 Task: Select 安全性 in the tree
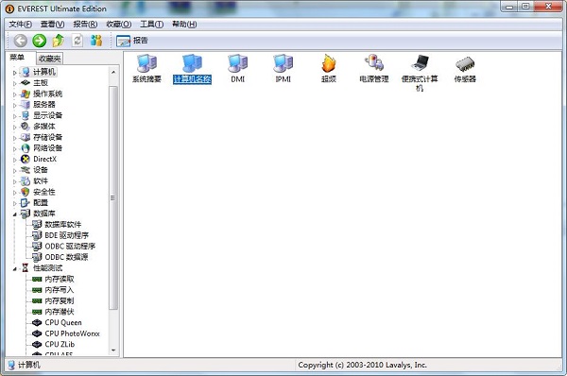(x=44, y=192)
